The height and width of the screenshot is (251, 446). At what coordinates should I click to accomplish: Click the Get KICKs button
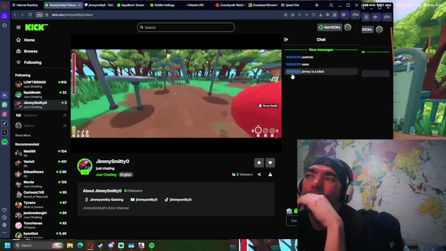click(x=329, y=27)
